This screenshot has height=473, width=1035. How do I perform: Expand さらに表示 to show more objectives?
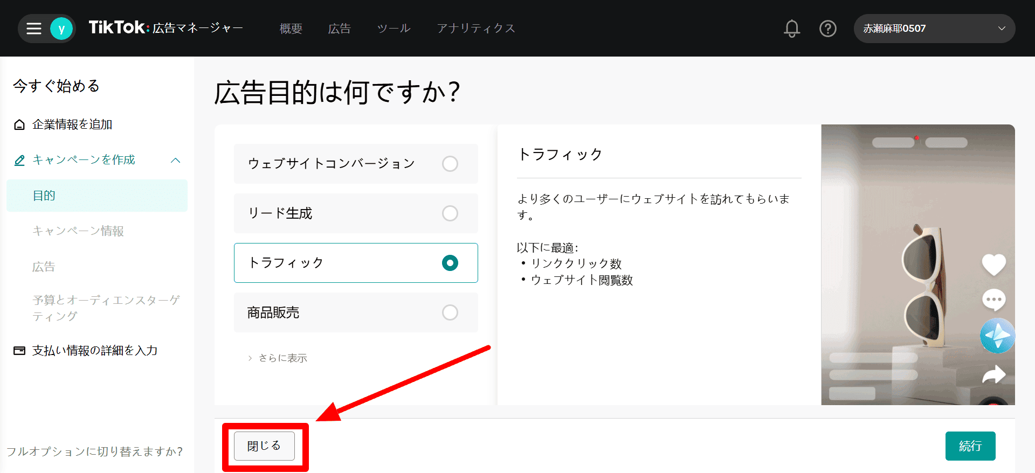[x=278, y=358]
